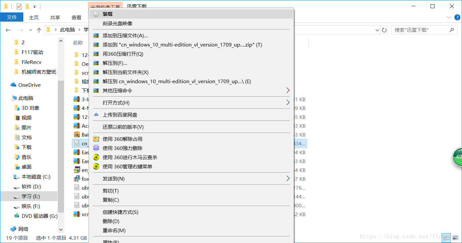Click the 网络 network icon in the sidebar
The height and width of the screenshot is (243, 462).
click(x=13, y=229)
